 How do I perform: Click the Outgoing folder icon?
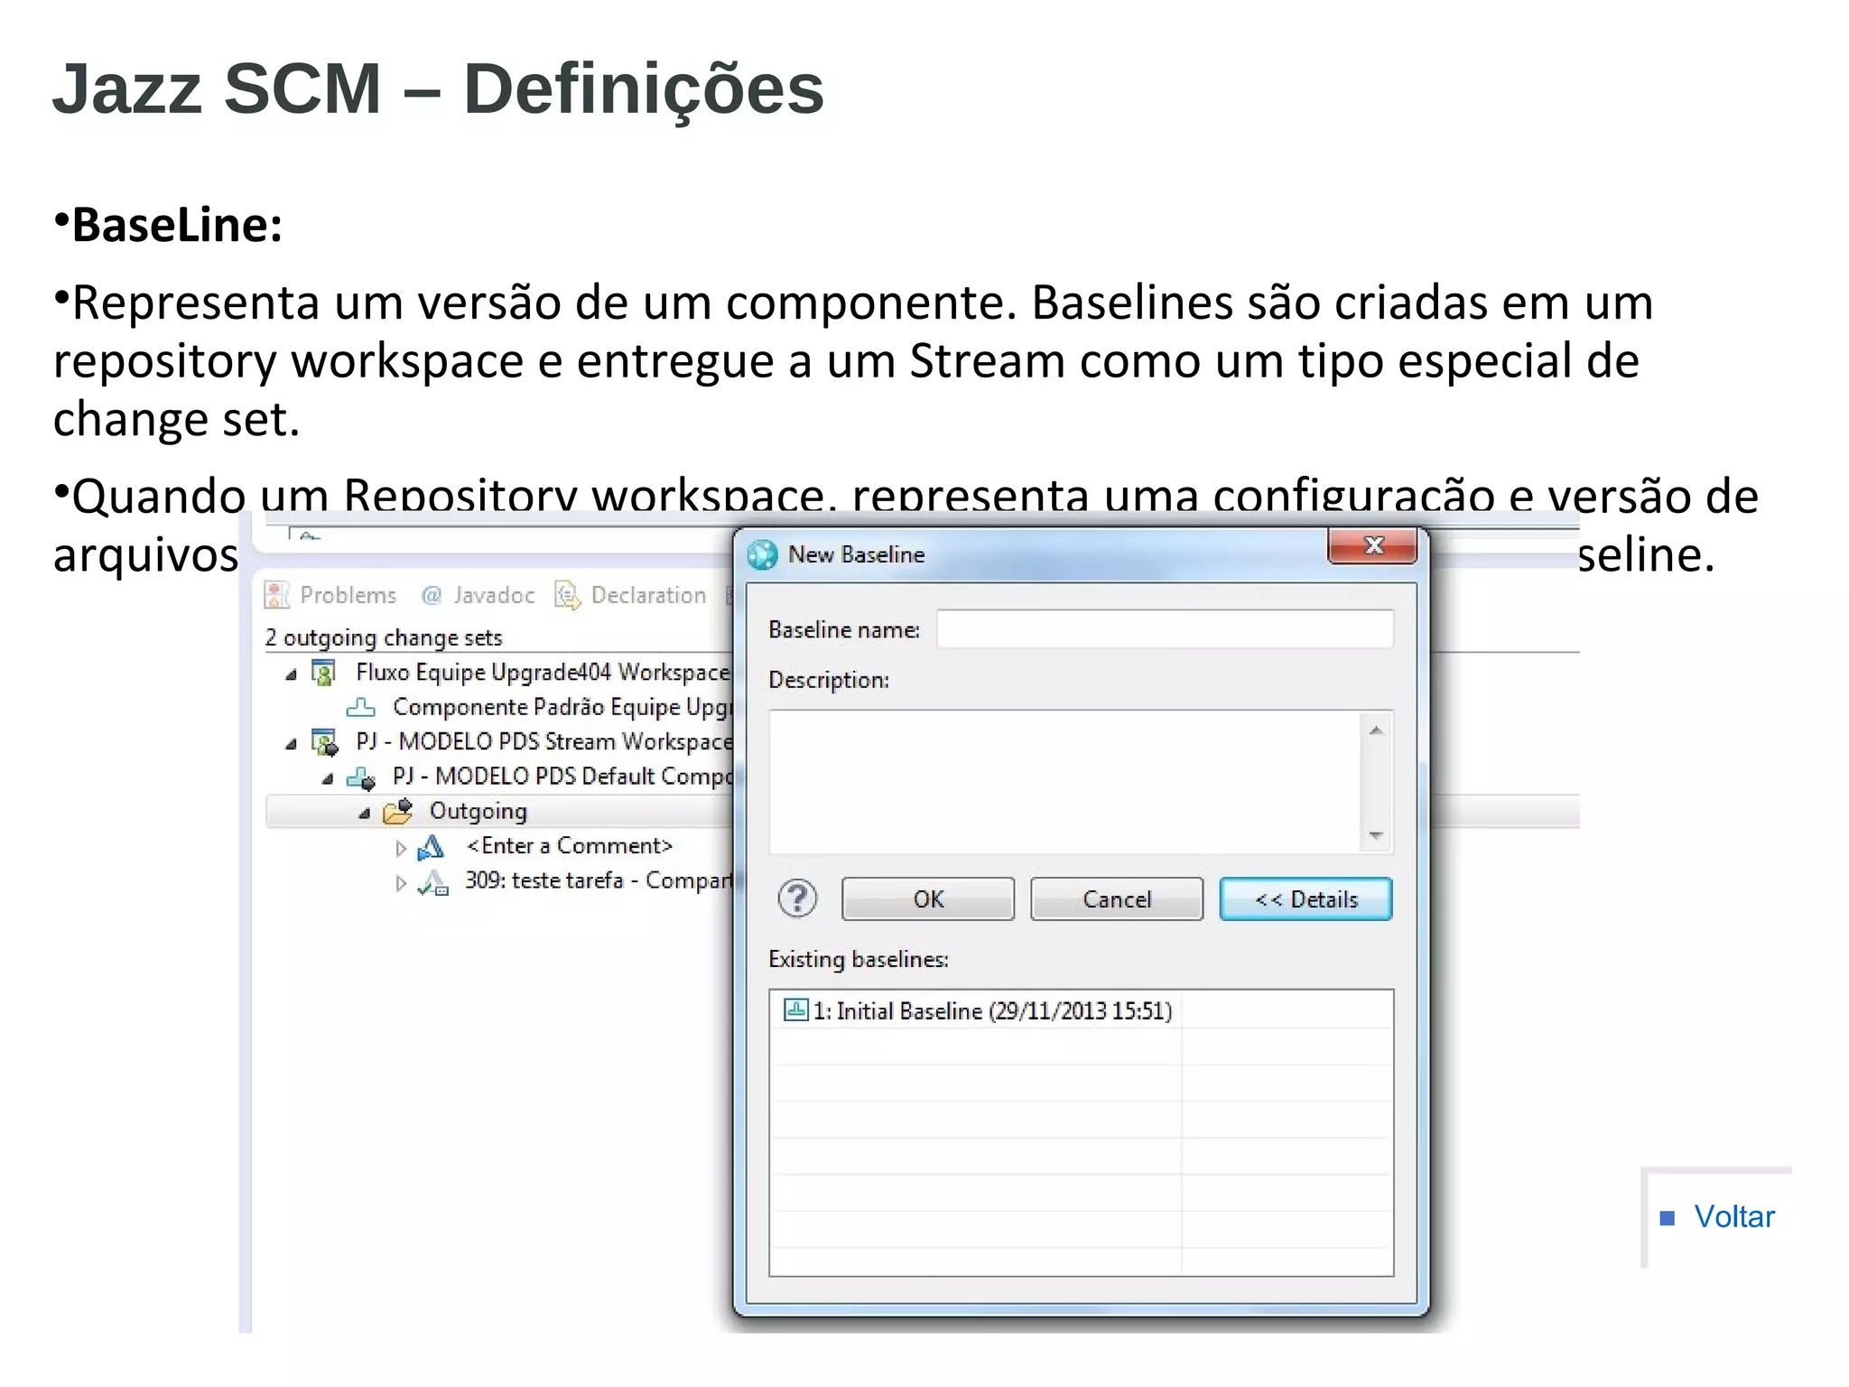coord(397,811)
